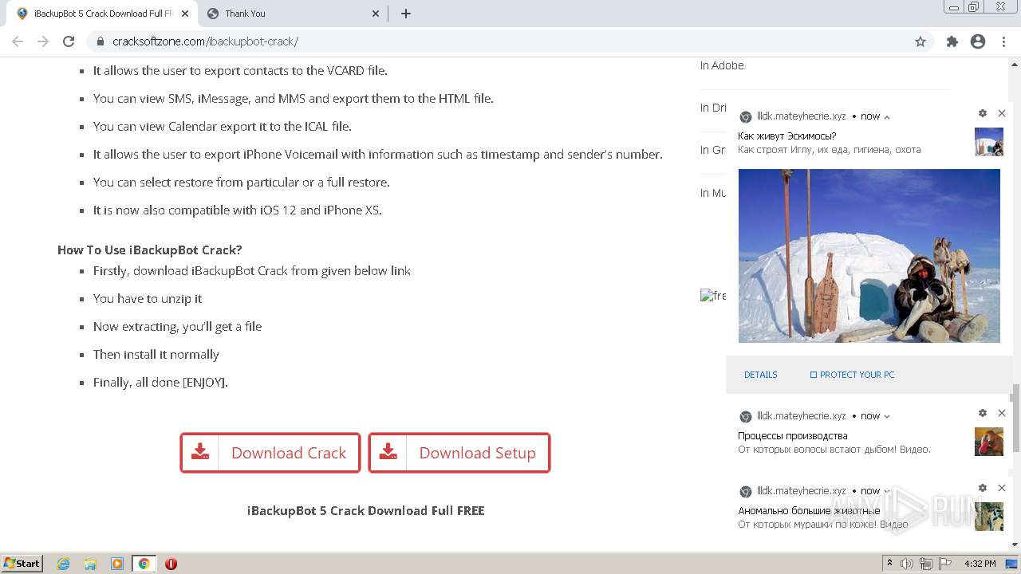This screenshot has width=1021, height=574.
Task: Open a new tab with the plus button
Action: click(x=406, y=14)
